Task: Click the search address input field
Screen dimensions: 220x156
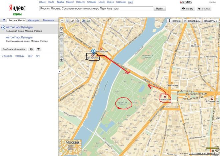Action: pyautogui.click(x=96, y=9)
